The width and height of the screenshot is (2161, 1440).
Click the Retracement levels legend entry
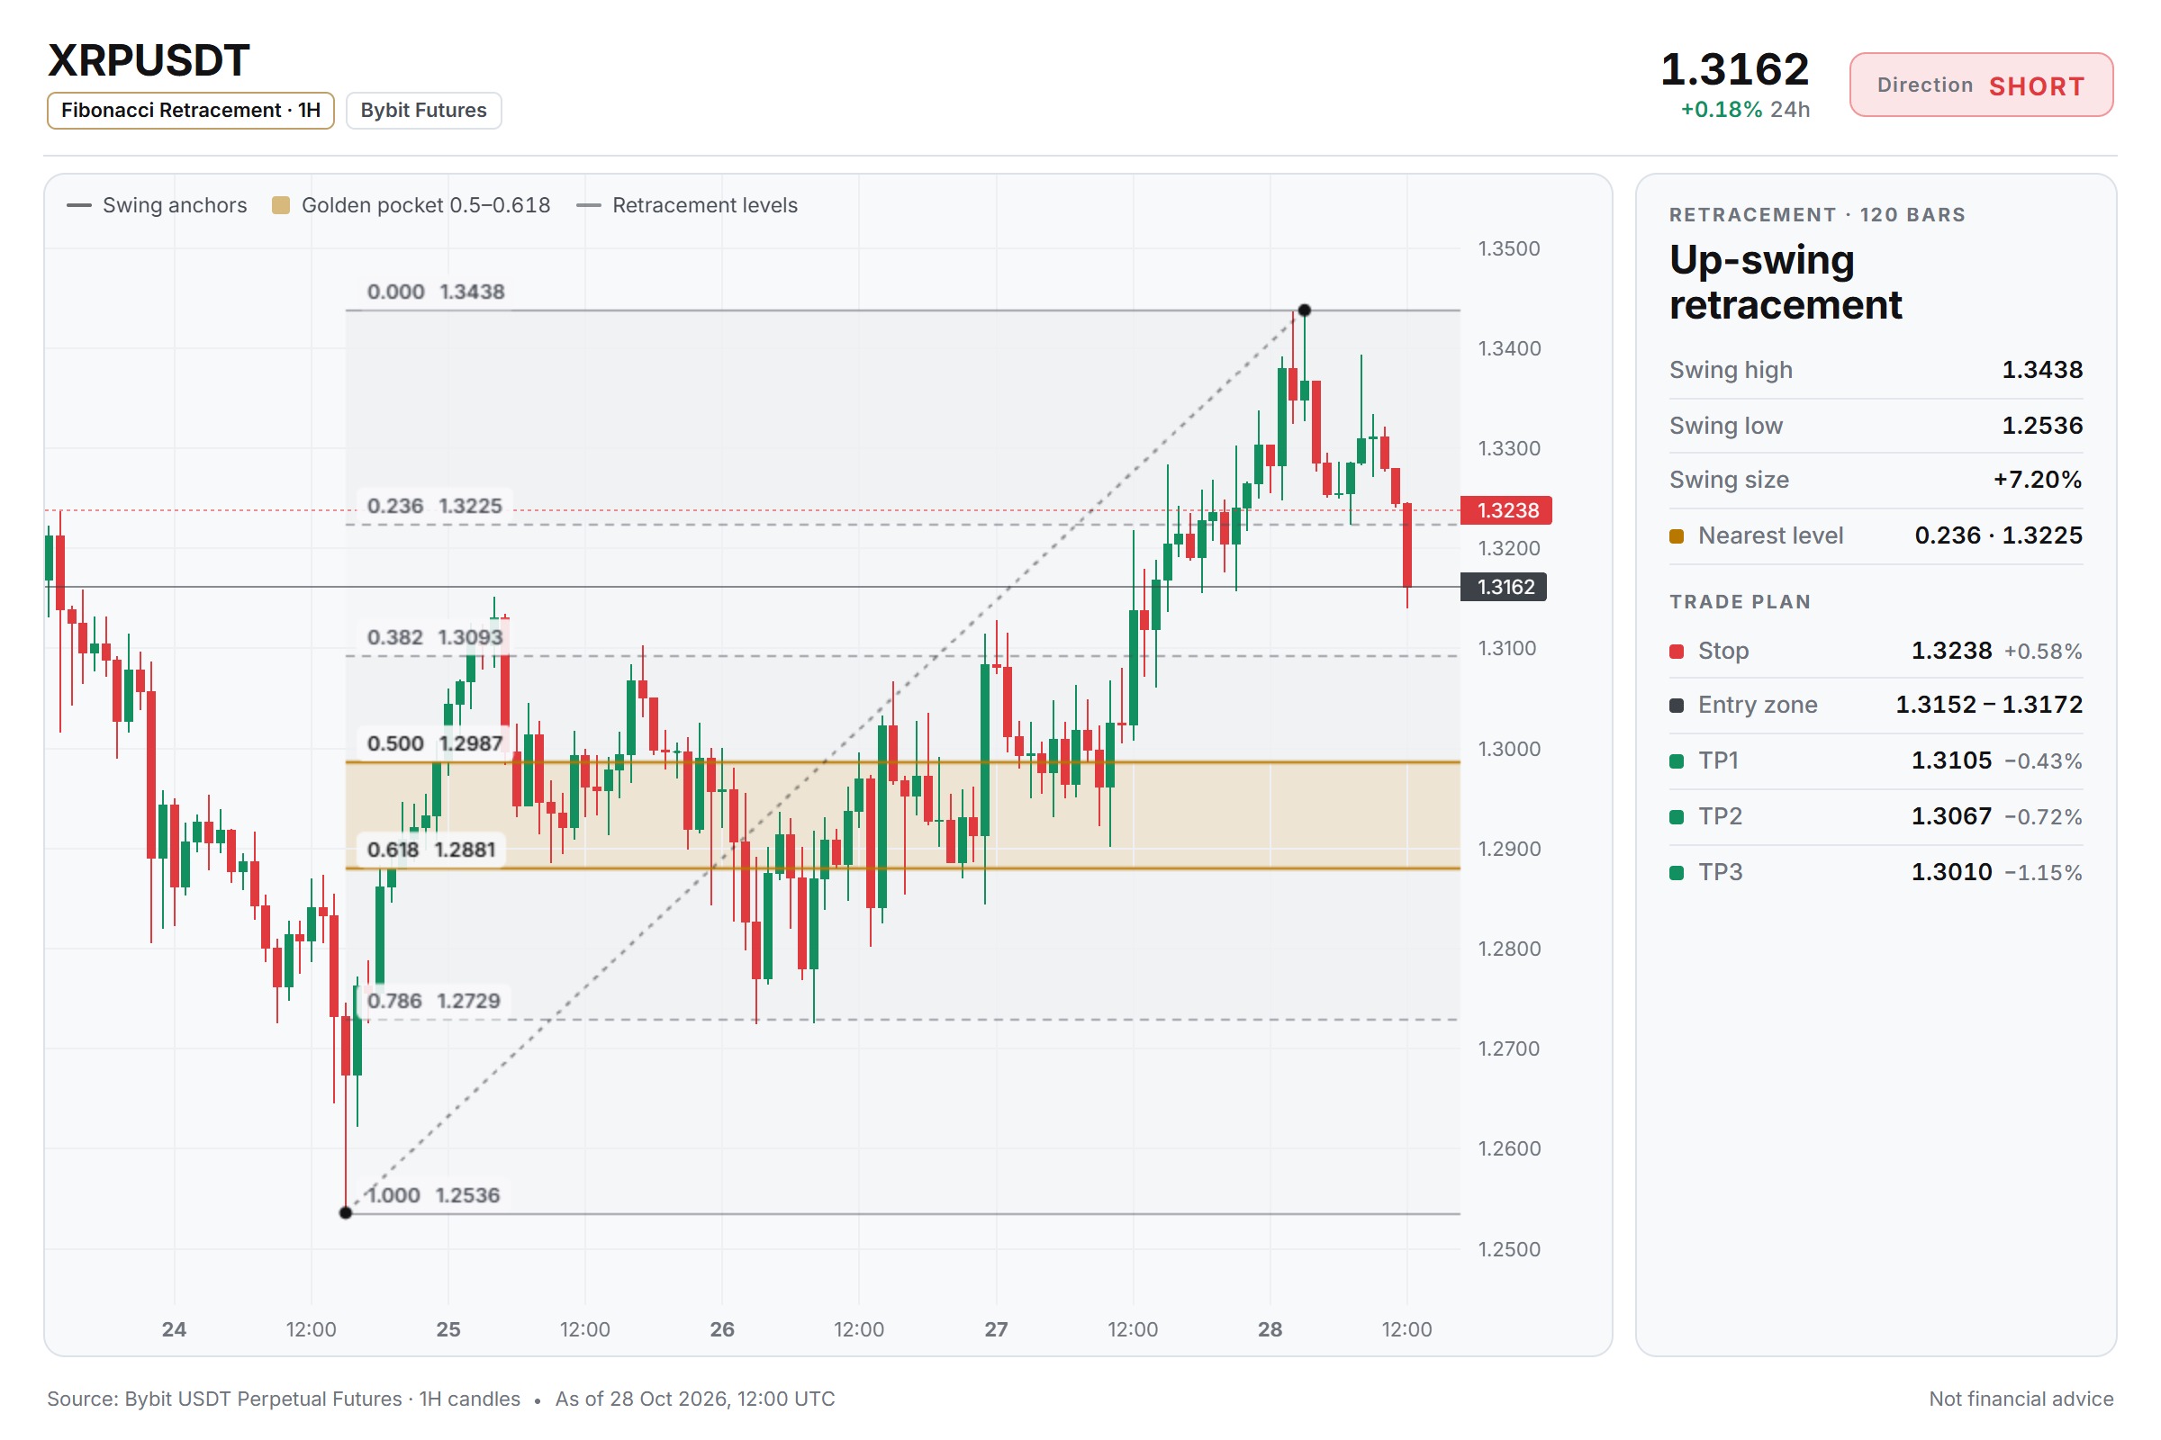click(687, 205)
